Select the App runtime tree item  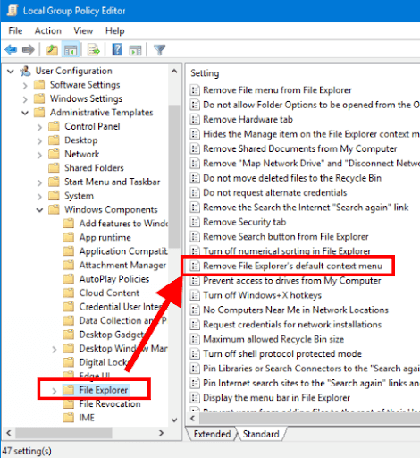click(105, 237)
